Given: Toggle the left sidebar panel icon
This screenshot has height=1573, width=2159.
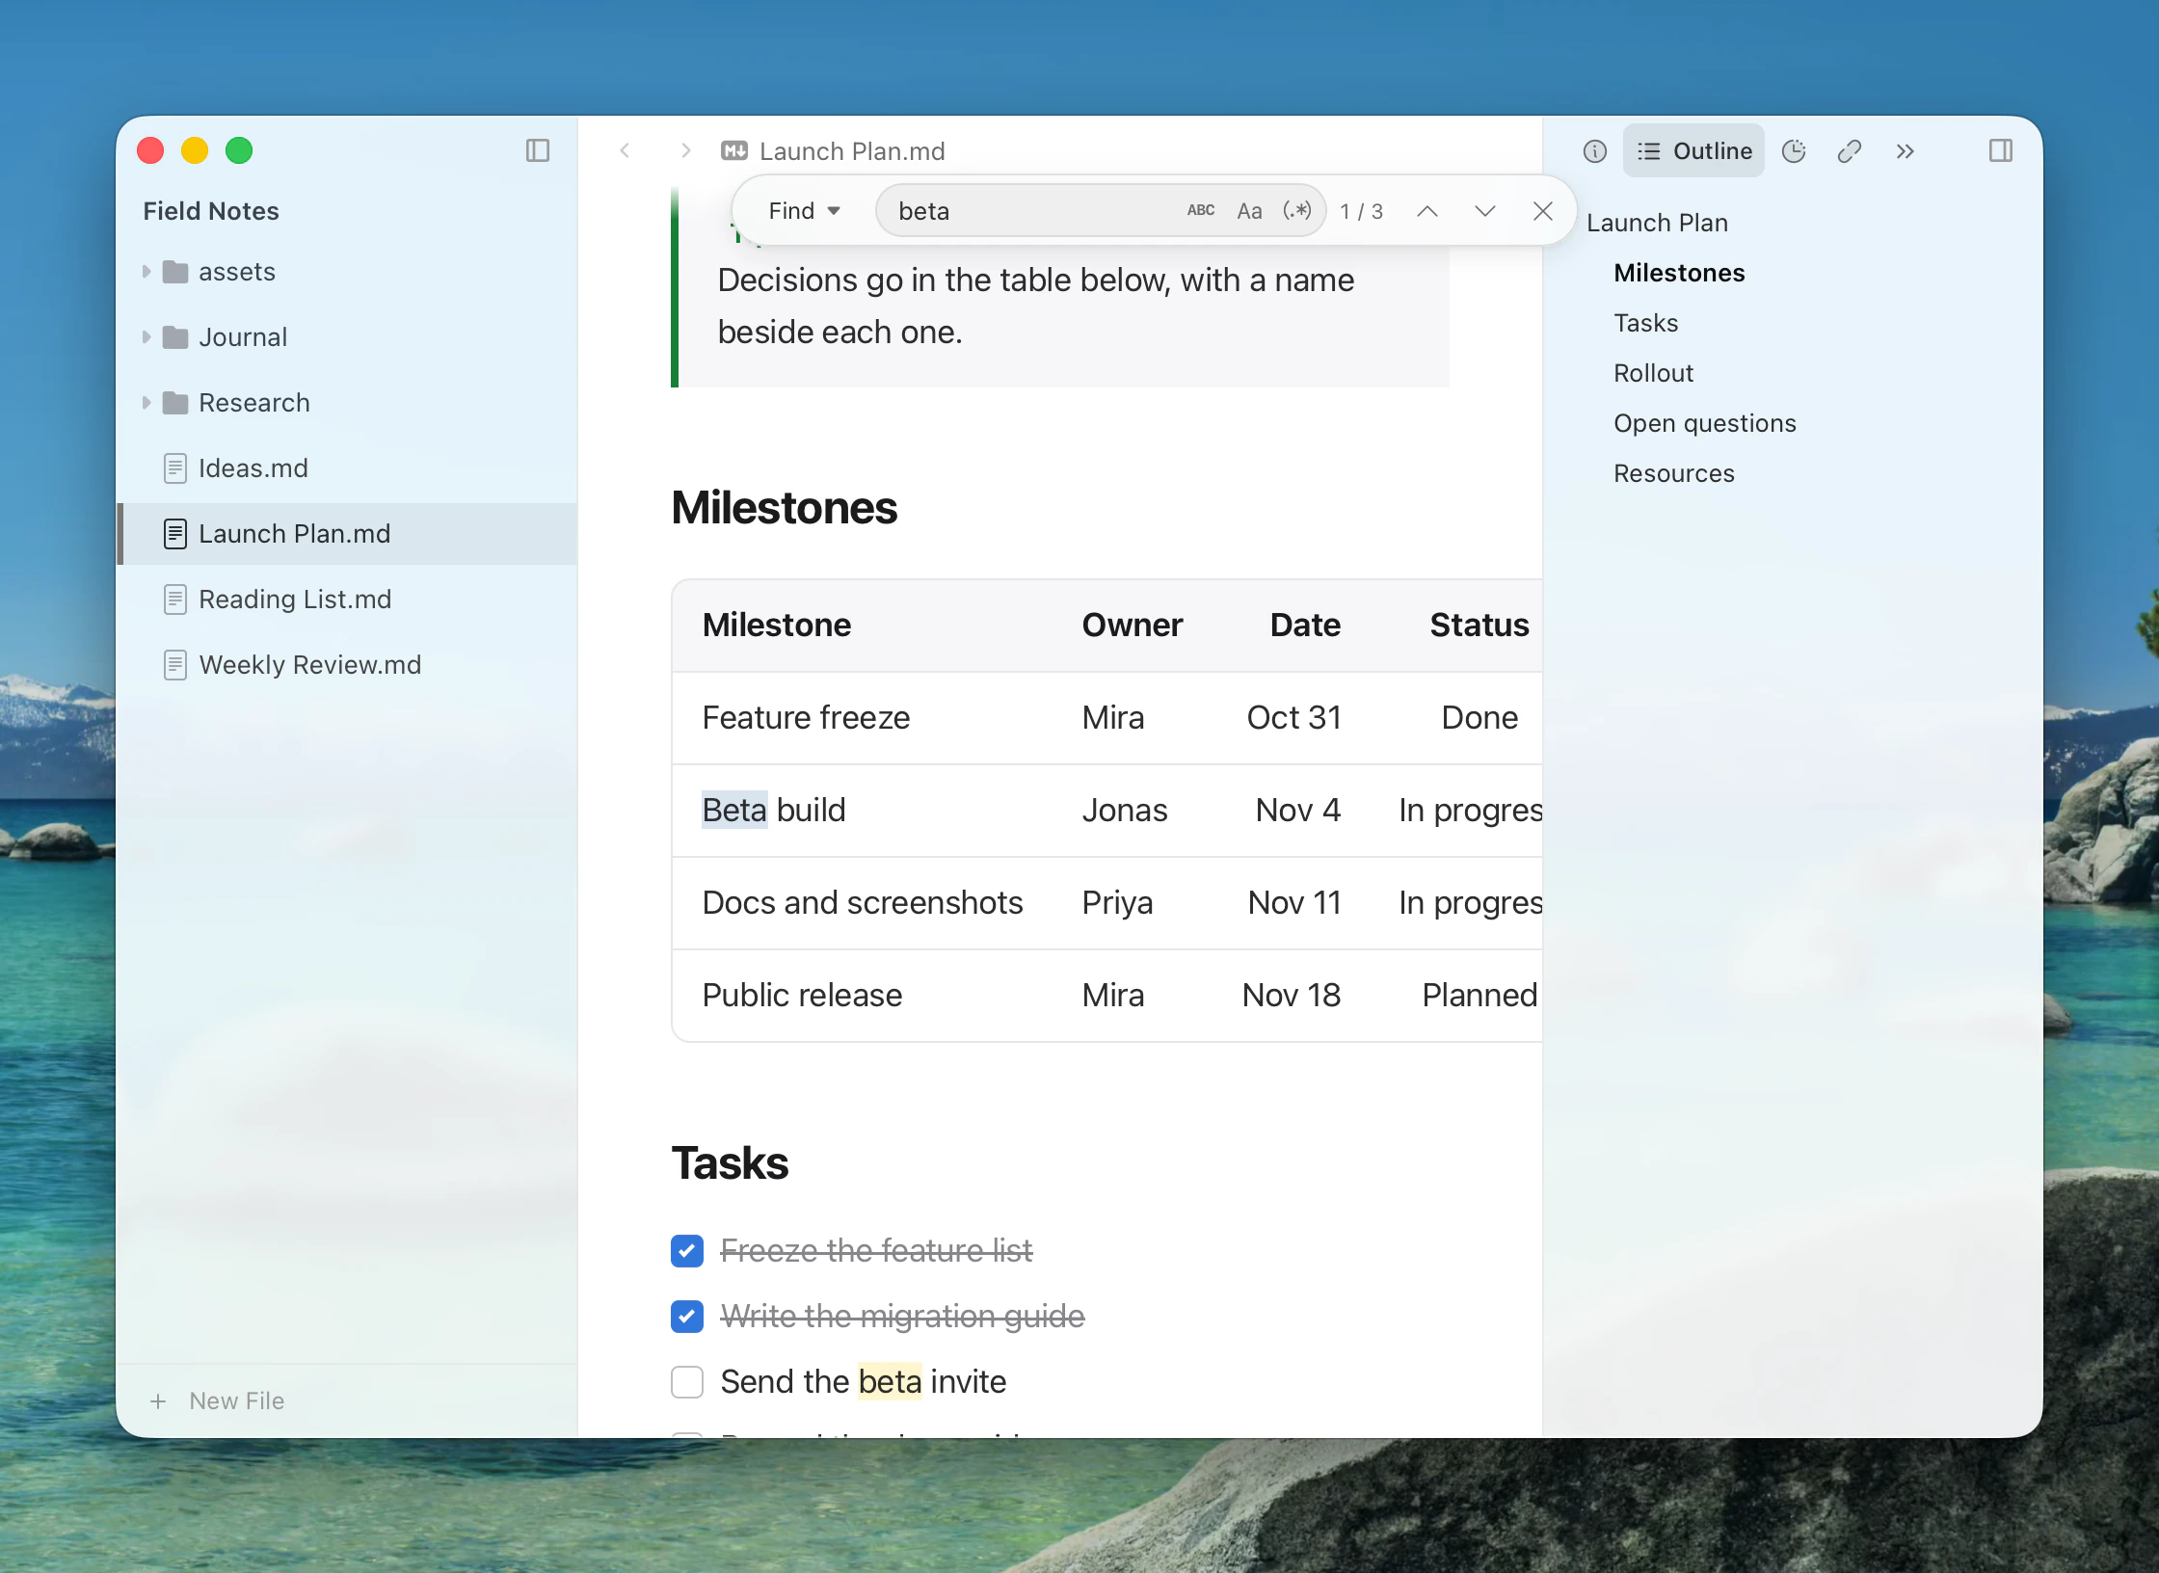Looking at the screenshot, I should (537, 150).
